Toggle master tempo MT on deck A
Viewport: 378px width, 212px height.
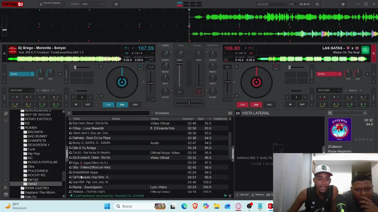click(x=127, y=53)
